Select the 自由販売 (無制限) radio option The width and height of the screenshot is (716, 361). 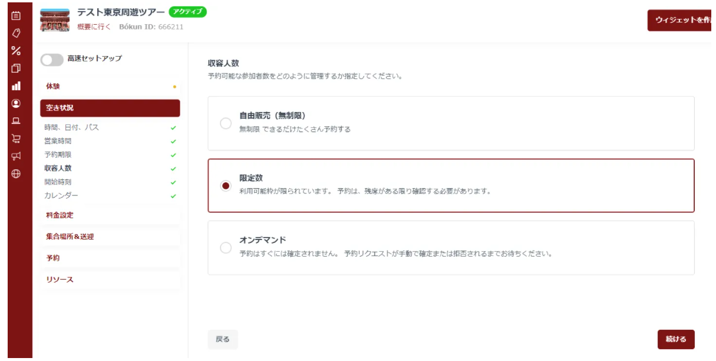(225, 123)
